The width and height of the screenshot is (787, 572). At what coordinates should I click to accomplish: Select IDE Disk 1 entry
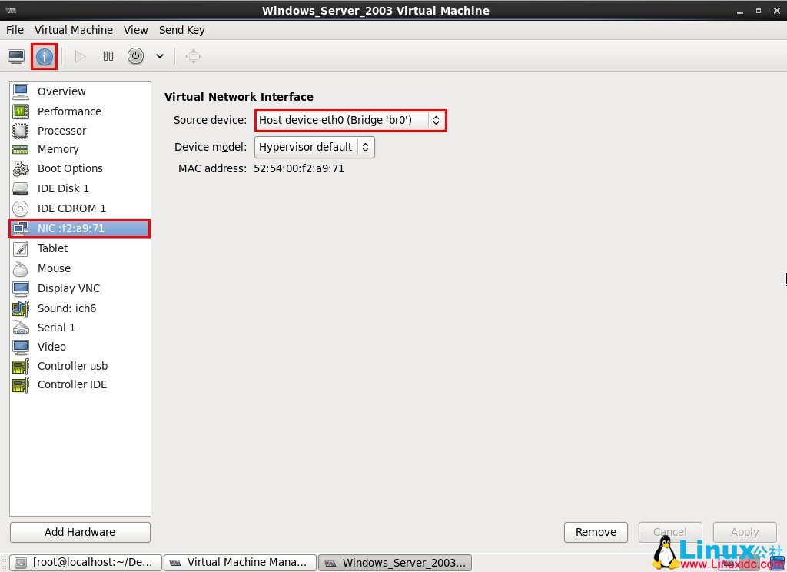(80, 188)
